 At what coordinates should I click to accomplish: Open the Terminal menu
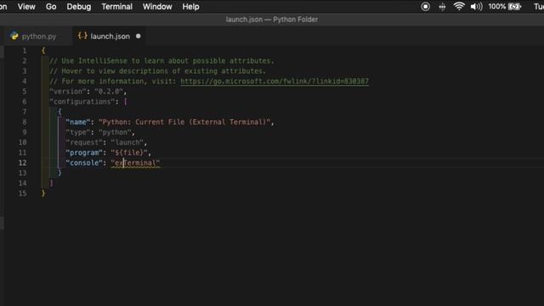click(x=117, y=7)
